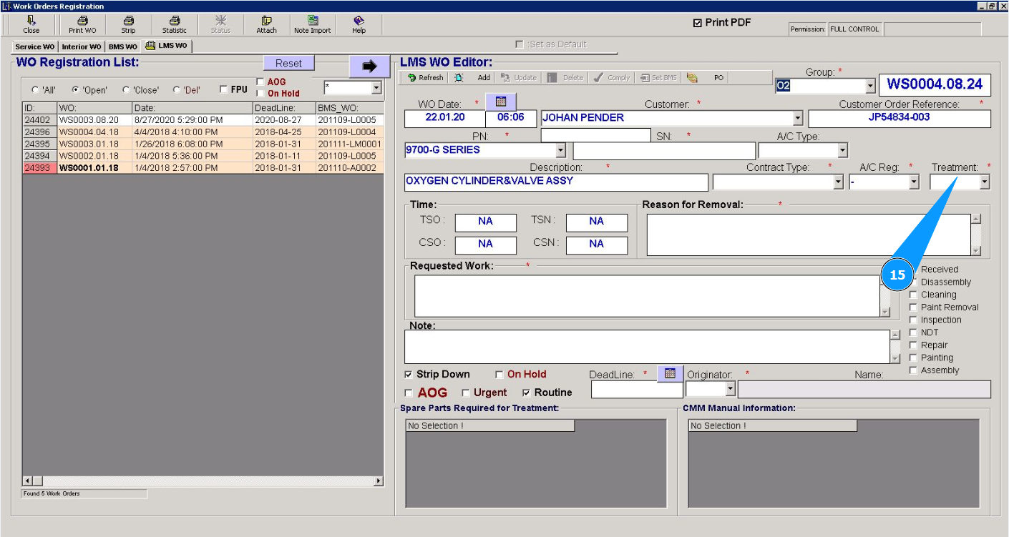Click the Set BMS button
This screenshot has width=1009, height=537.
[x=659, y=78]
